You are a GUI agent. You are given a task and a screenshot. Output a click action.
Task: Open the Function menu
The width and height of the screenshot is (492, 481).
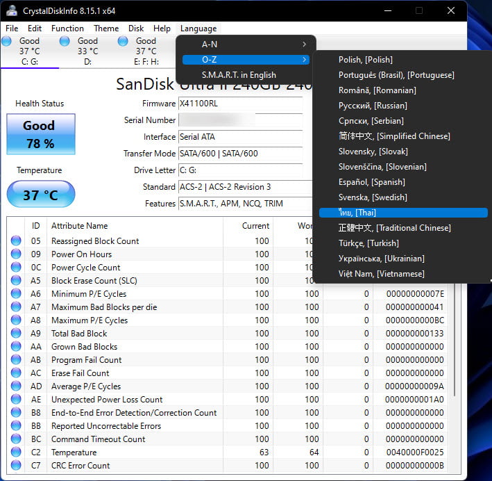tap(67, 28)
